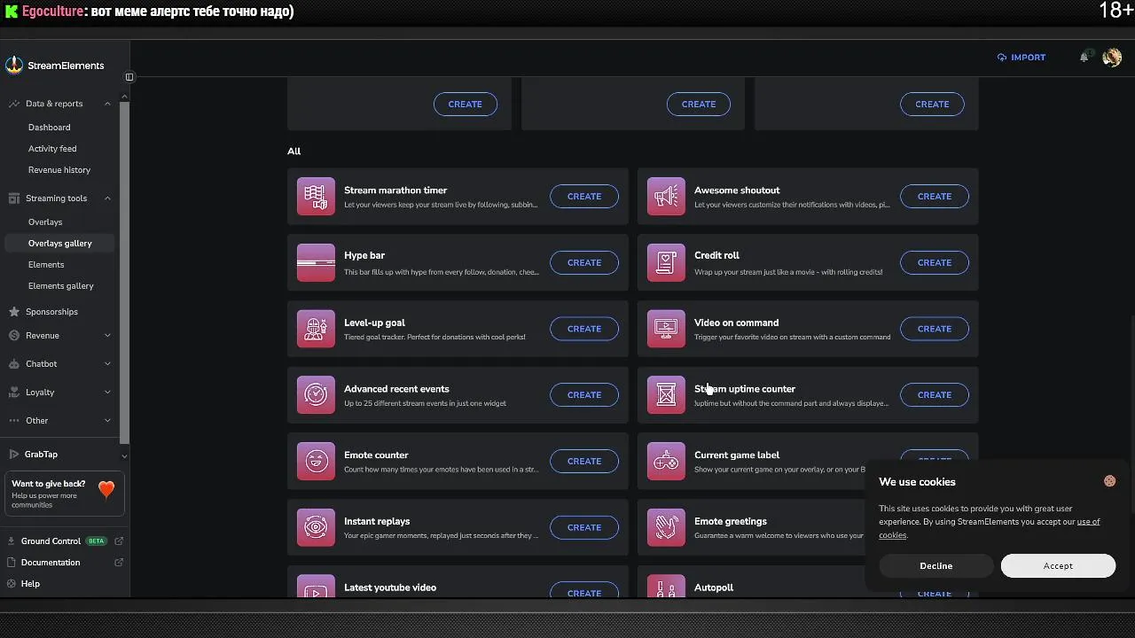Click the Ground Control external link icon
Screen dimensions: 1135x638
[119, 541]
